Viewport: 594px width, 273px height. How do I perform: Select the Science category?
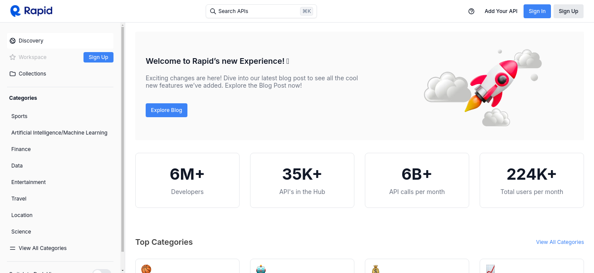(21, 232)
